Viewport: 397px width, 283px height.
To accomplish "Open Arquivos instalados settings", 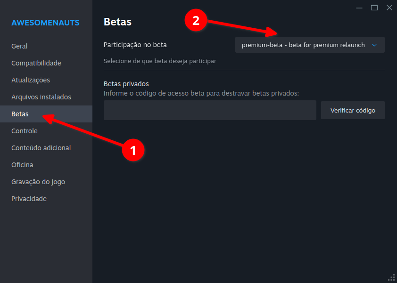I will click(x=41, y=97).
